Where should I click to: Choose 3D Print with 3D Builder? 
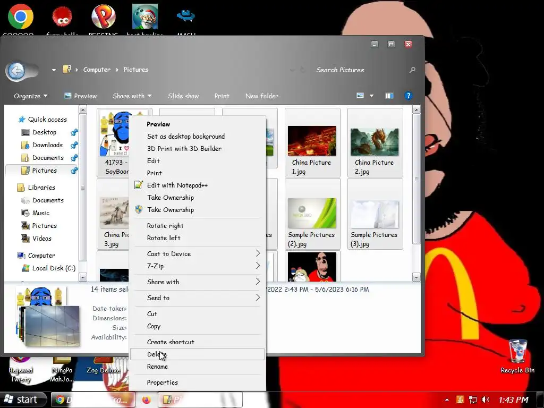tap(197, 149)
